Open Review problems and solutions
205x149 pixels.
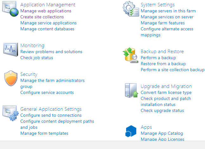[51, 52]
